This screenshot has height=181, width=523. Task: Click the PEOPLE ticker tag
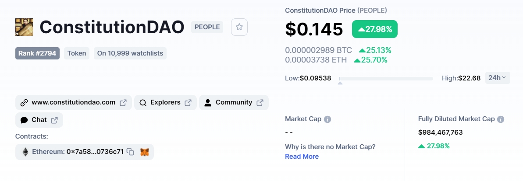[x=207, y=27]
